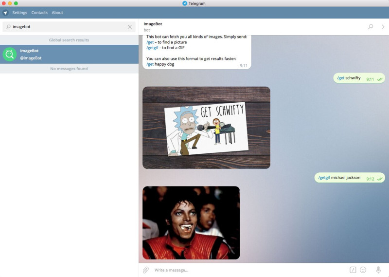This screenshot has height=277, width=389.
Task: Open the Contacts menu
Action: click(39, 13)
